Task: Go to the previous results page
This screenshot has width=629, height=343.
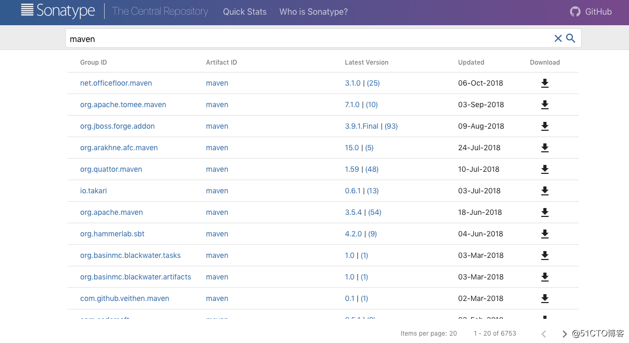Action: [x=544, y=334]
